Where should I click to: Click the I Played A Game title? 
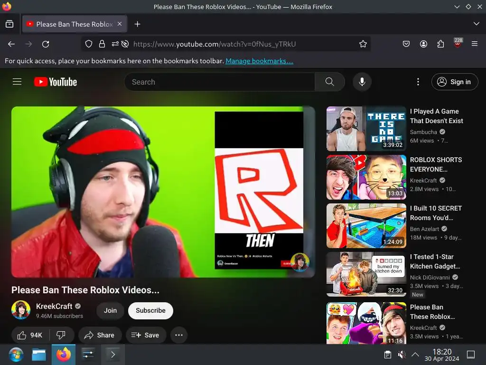pyautogui.click(x=437, y=116)
